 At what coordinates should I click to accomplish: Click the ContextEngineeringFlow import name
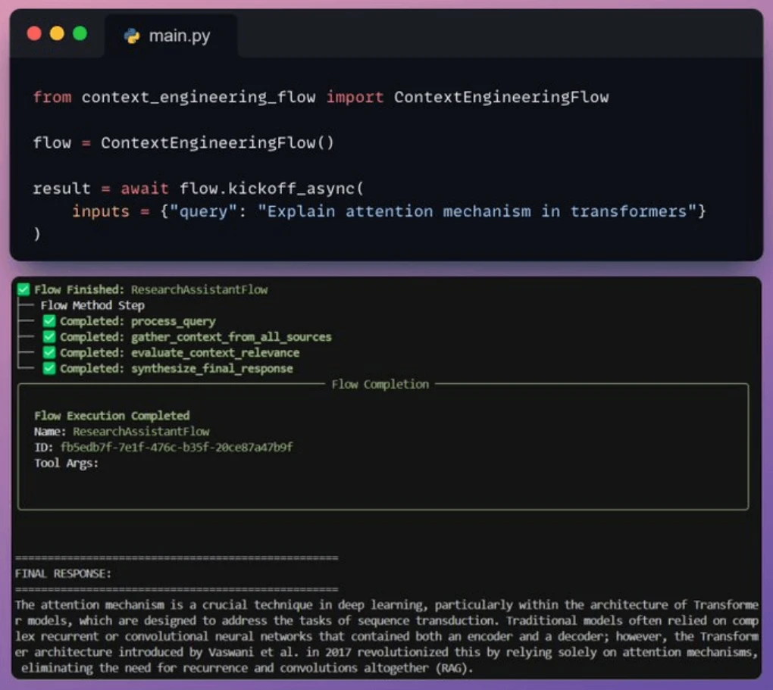(x=502, y=97)
